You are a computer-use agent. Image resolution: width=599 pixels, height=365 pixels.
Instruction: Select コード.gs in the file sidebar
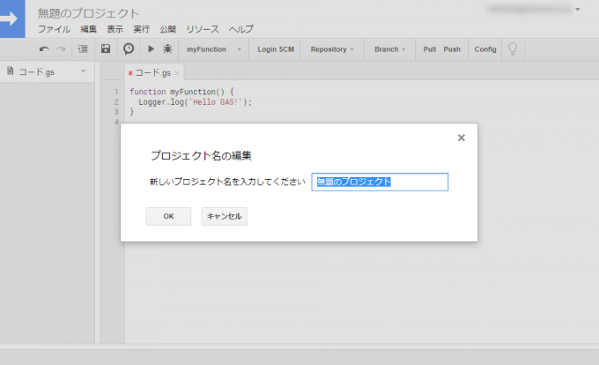coord(47,71)
